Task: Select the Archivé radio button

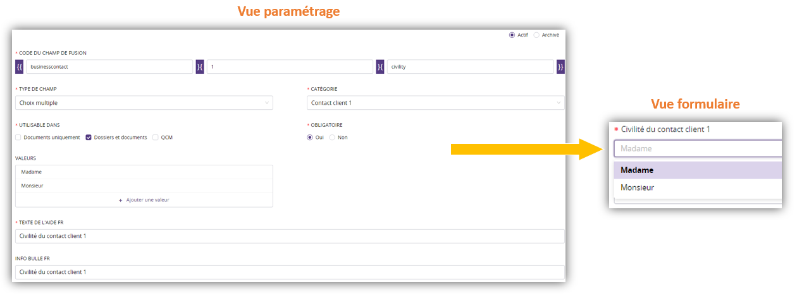Action: pos(536,35)
